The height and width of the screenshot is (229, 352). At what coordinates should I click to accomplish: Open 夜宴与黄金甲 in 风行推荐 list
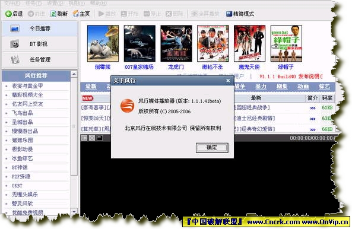point(27,86)
